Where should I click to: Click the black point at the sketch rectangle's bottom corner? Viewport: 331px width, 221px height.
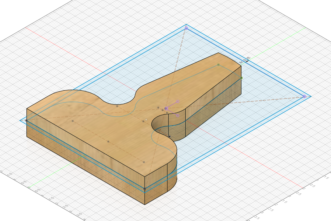145,189
